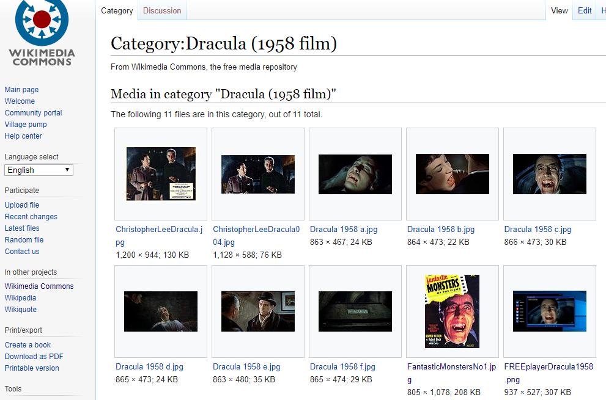Open Dracula 1958 c.jpg thumbnail

coord(550,174)
